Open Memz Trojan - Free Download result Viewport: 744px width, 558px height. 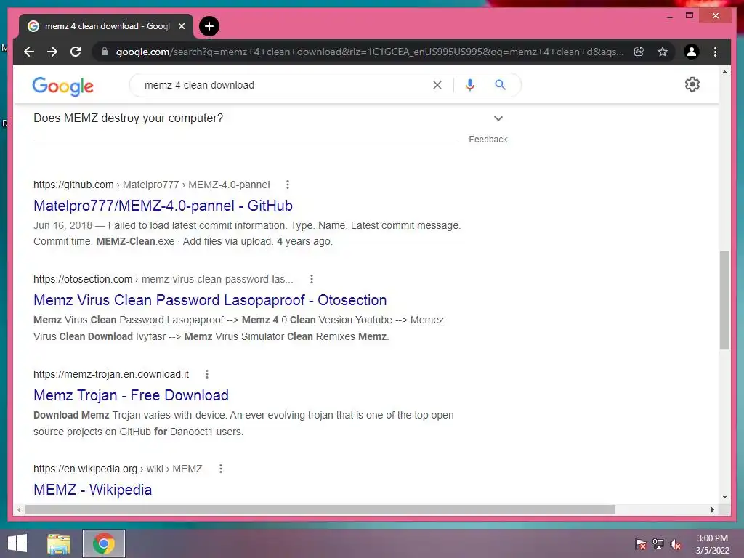[131, 395]
